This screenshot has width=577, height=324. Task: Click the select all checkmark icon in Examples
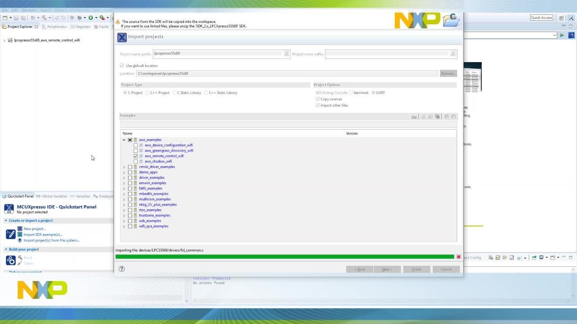click(x=430, y=117)
